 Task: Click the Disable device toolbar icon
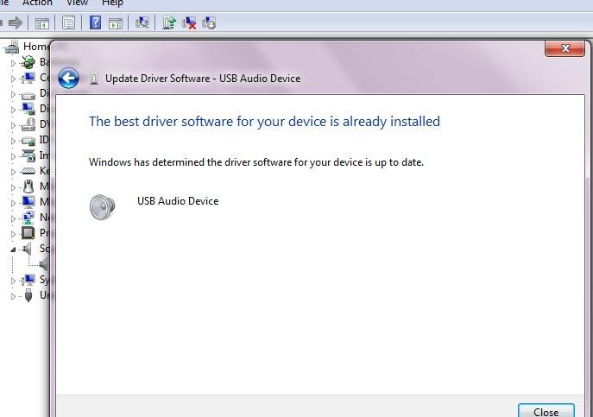click(209, 23)
